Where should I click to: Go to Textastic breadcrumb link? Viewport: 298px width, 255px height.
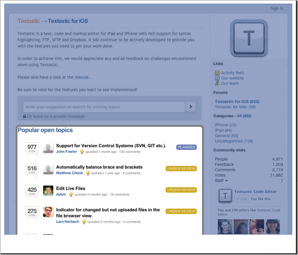(29, 21)
